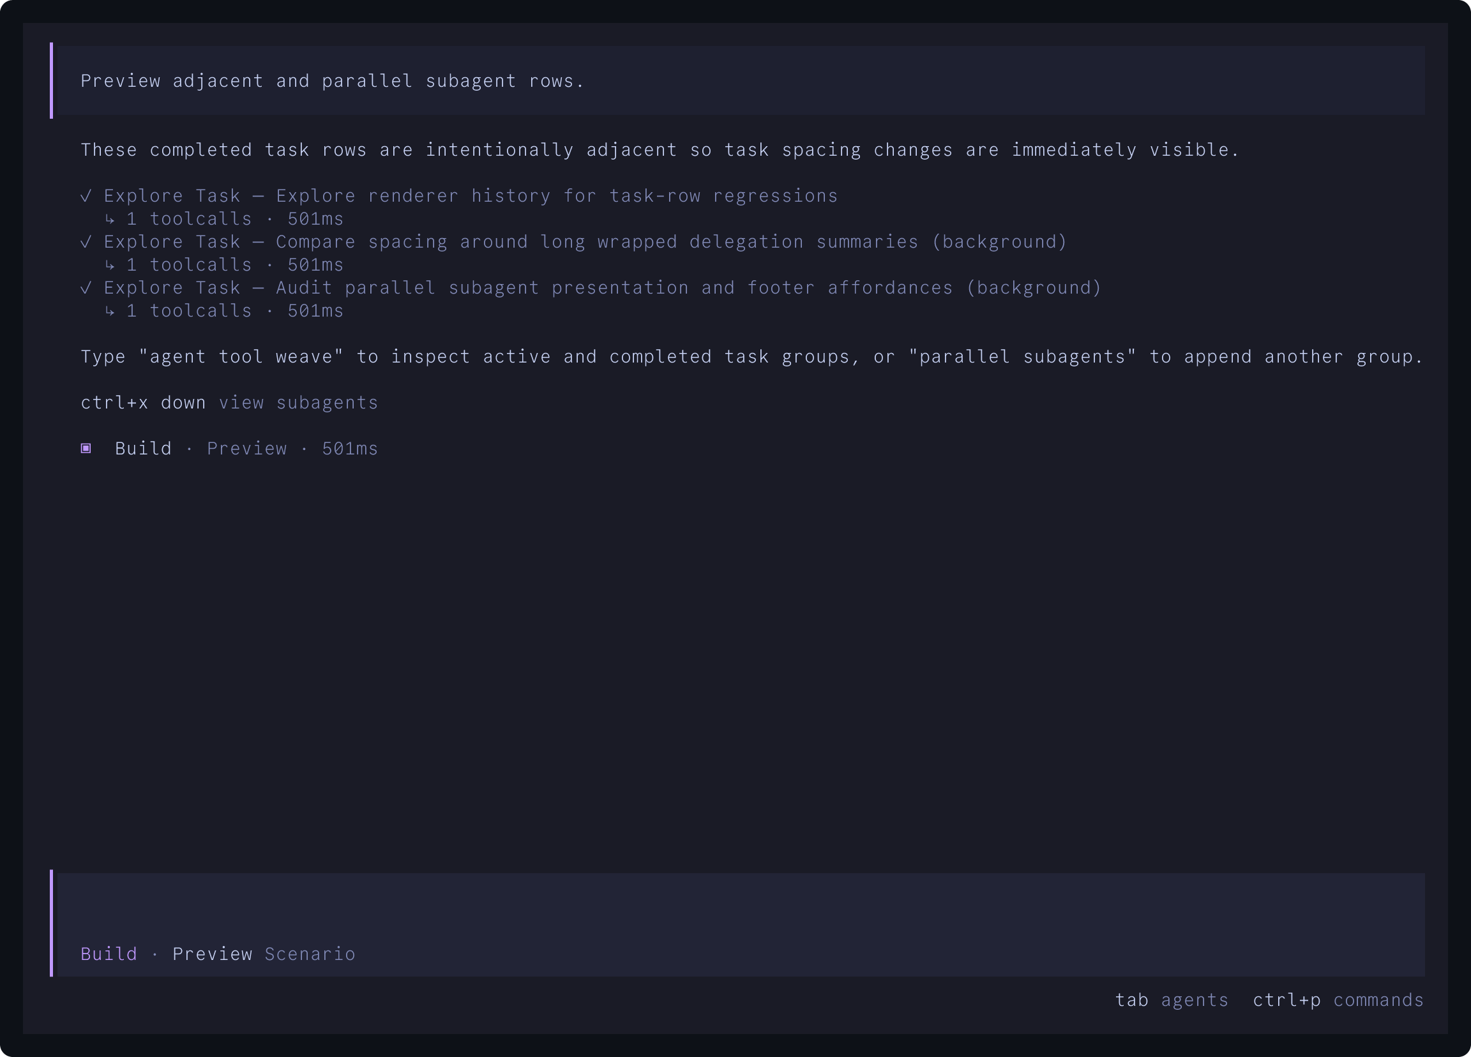Click the purple square icon before Build

point(86,448)
